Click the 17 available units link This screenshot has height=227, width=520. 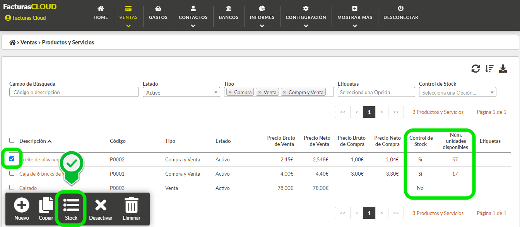455,174
